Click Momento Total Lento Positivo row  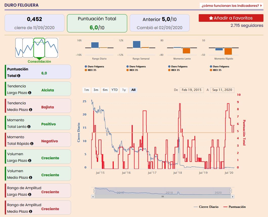(38, 123)
